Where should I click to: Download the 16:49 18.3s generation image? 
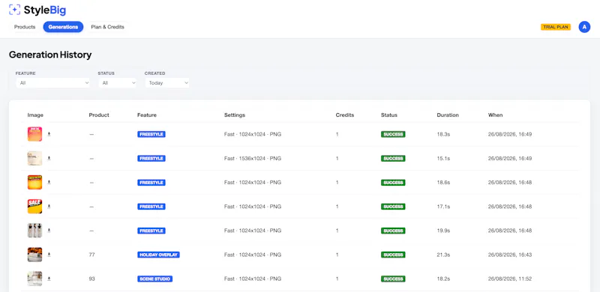point(49,134)
